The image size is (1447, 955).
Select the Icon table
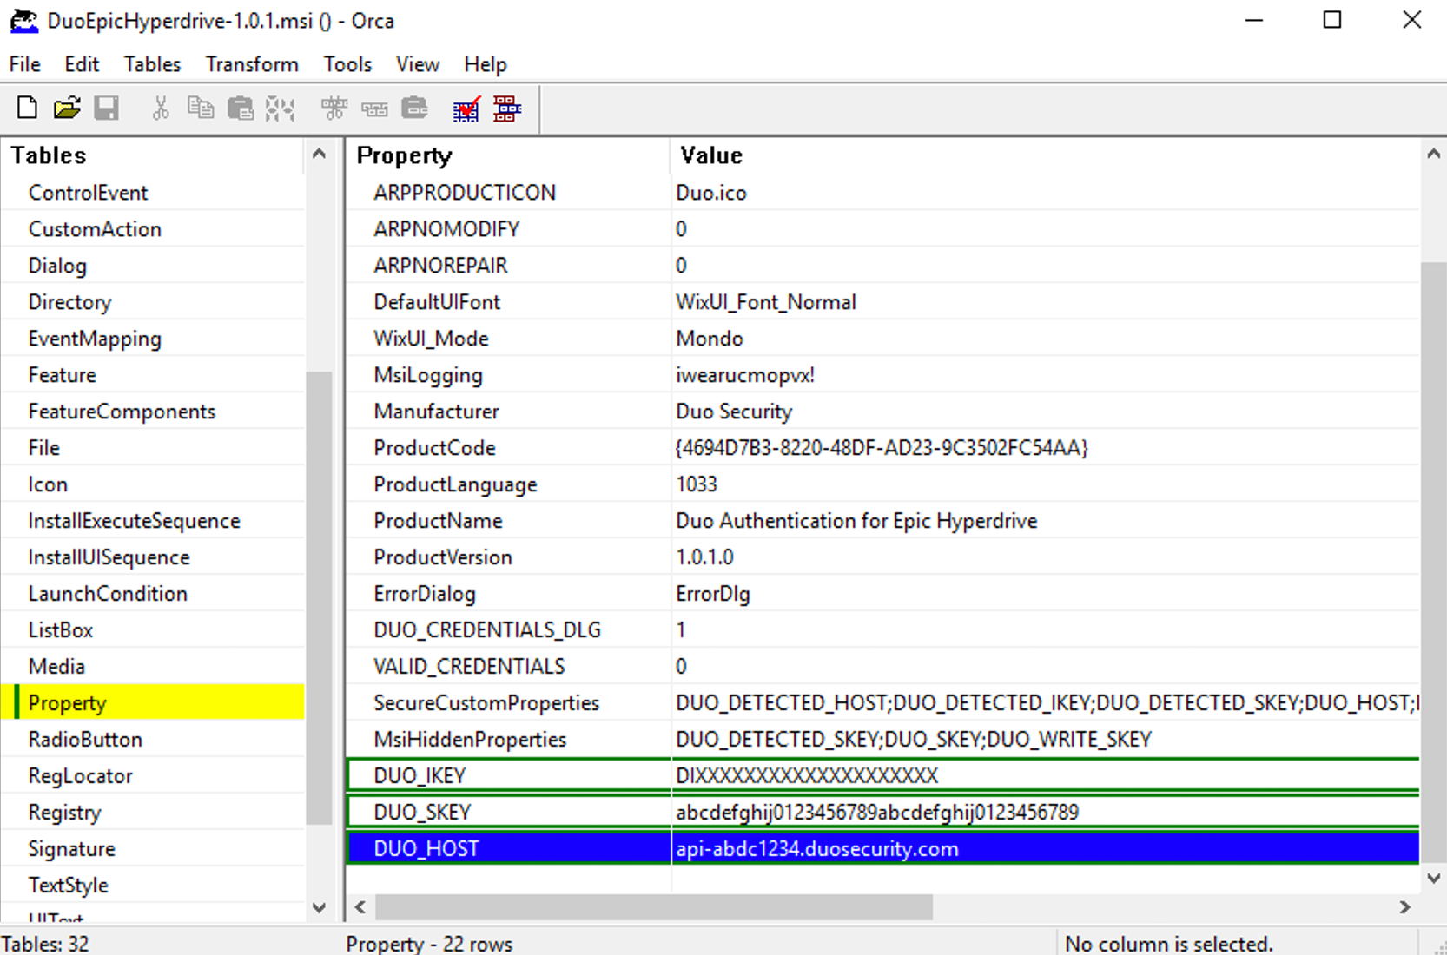click(x=47, y=484)
